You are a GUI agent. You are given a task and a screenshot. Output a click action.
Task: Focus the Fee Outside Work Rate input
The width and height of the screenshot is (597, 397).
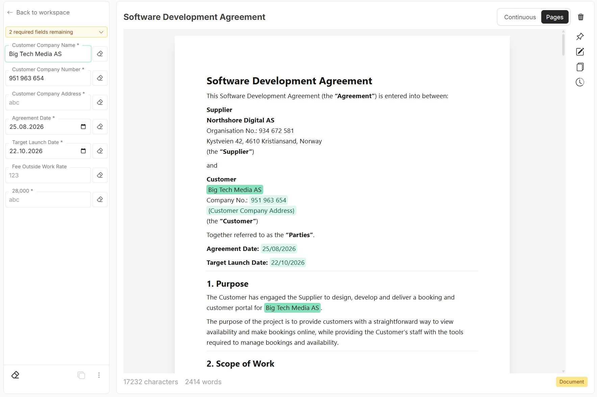(48, 175)
